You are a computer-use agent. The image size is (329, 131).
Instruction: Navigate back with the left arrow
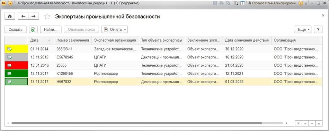click(x=23, y=17)
